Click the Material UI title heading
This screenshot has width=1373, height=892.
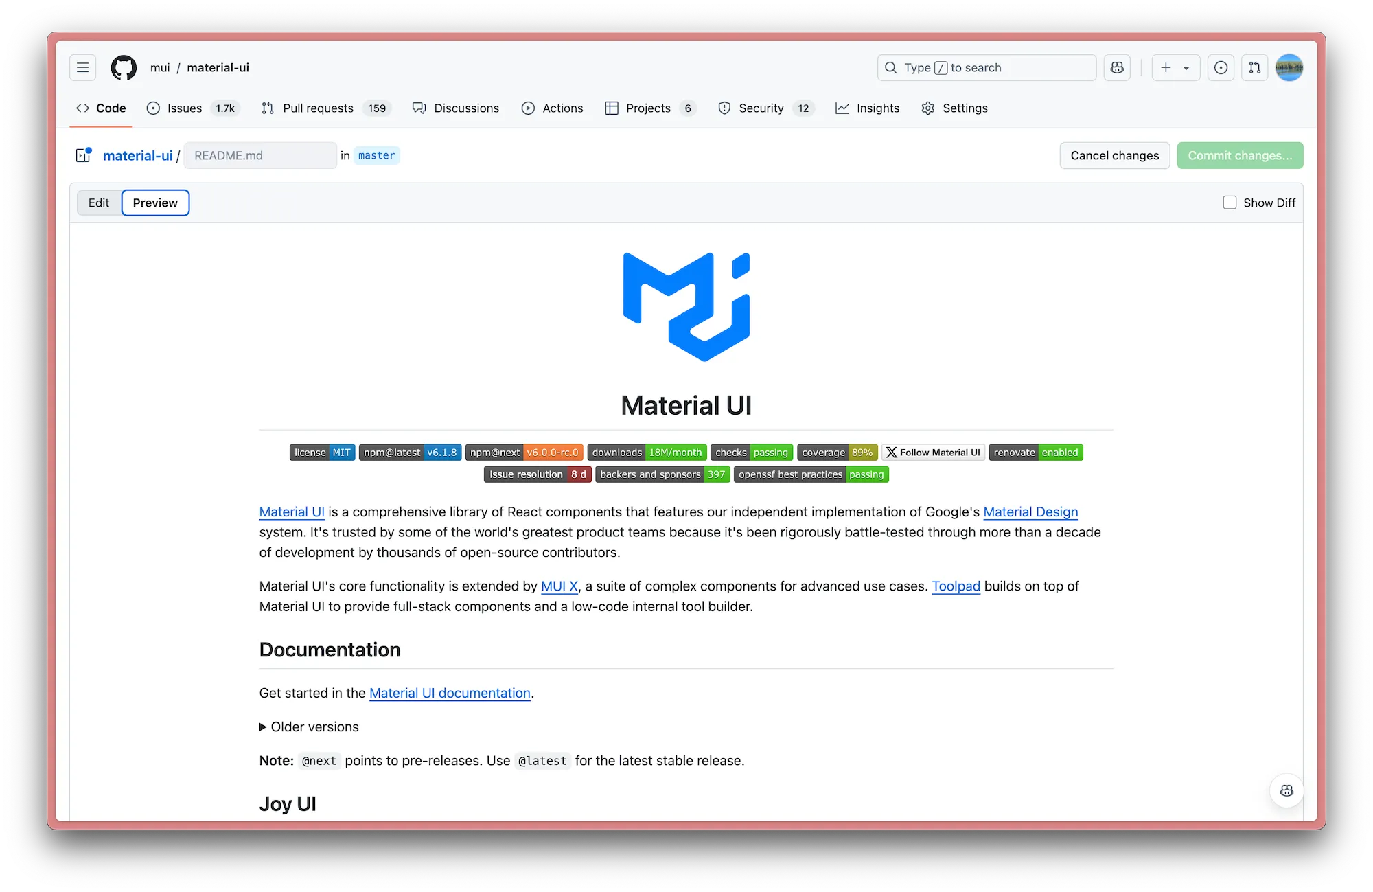coord(686,405)
